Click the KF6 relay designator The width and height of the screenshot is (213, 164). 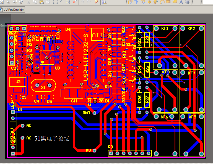click(165, 117)
